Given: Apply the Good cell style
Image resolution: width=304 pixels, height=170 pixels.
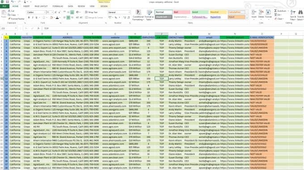Looking at the screenshot, I should point(200,12).
